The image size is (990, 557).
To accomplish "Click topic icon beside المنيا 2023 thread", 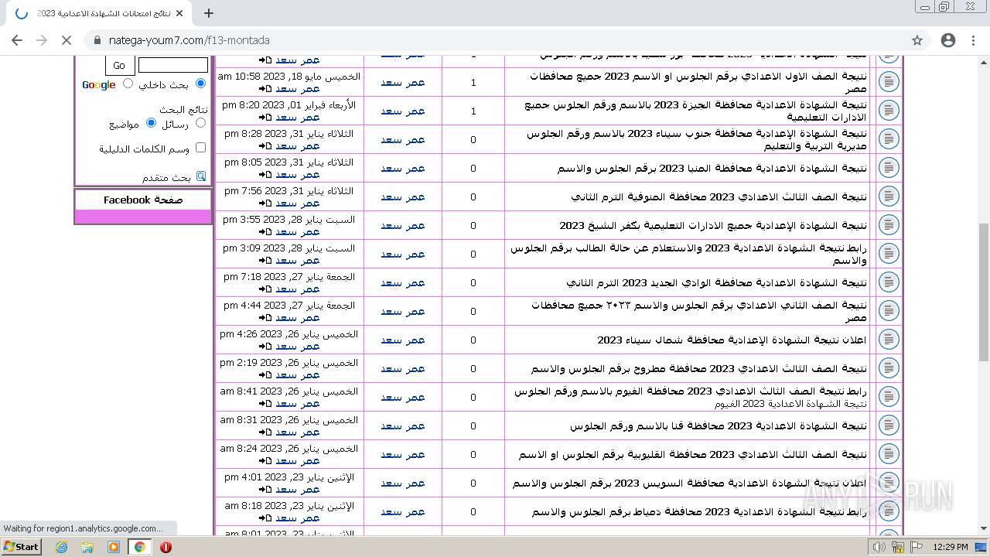I will 889,168.
